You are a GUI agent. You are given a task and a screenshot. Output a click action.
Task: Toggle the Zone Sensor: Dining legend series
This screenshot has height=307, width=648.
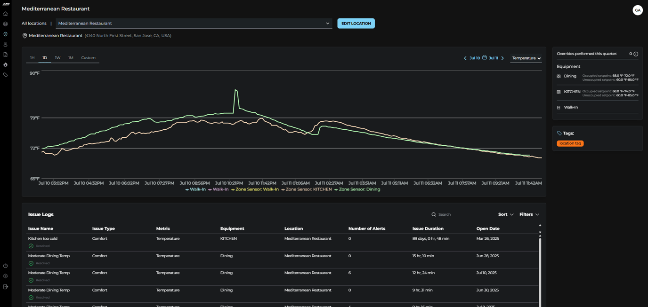(x=357, y=189)
